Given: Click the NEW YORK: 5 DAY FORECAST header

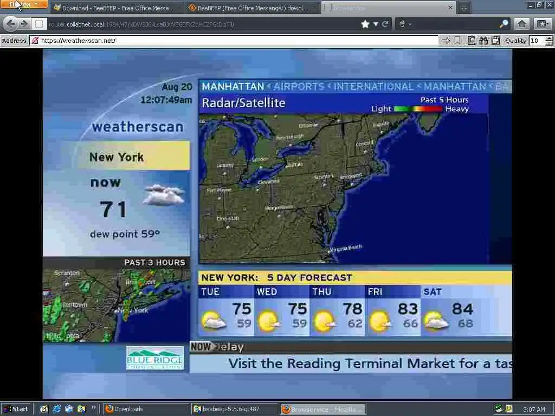Looking at the screenshot, I should tap(355, 278).
